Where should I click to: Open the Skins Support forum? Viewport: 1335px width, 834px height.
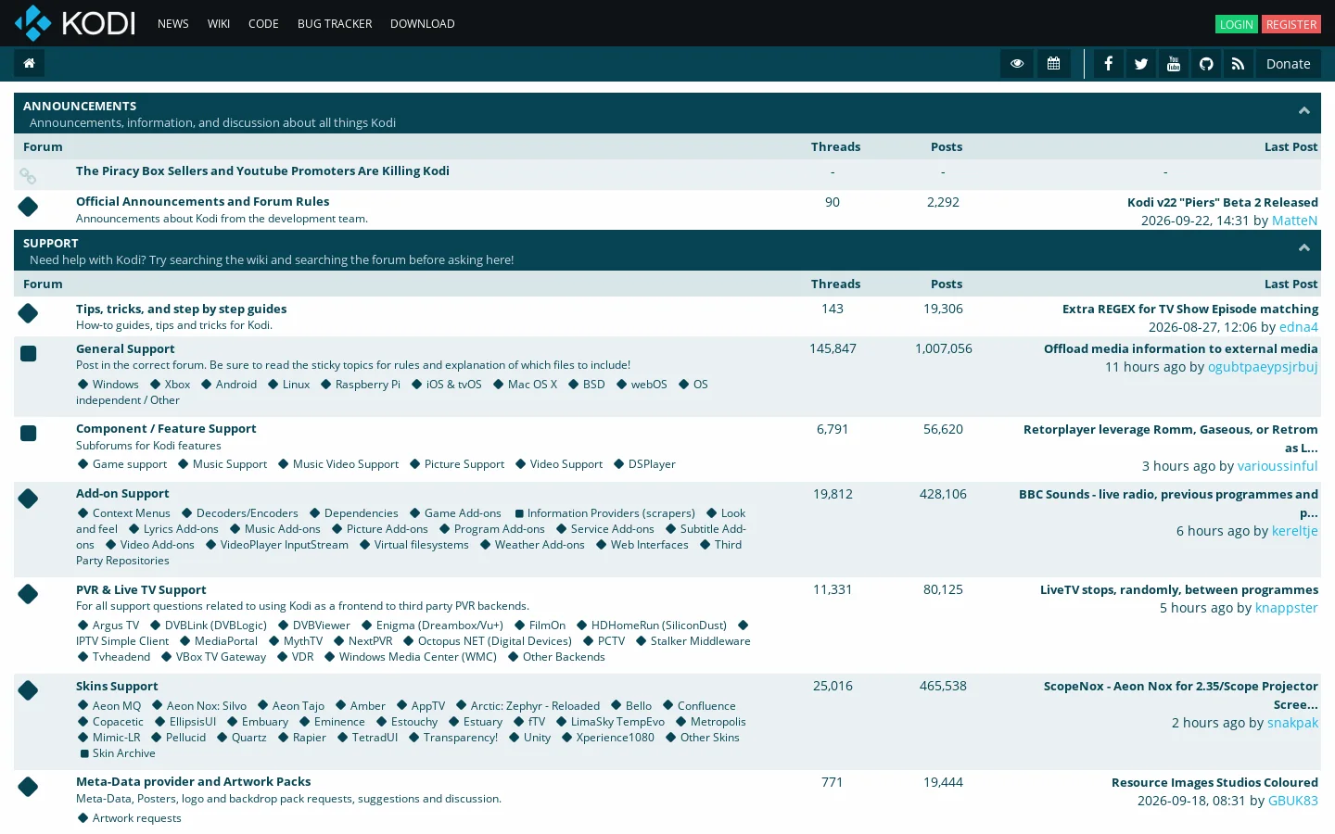tap(117, 686)
